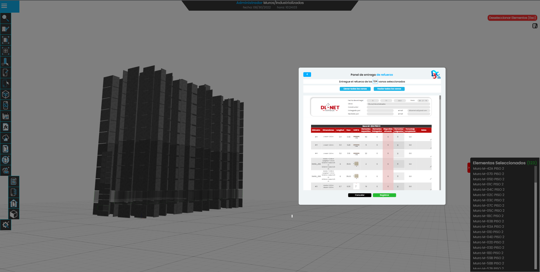
Task: Click the magnifier search tool icon
Action: 6,18
